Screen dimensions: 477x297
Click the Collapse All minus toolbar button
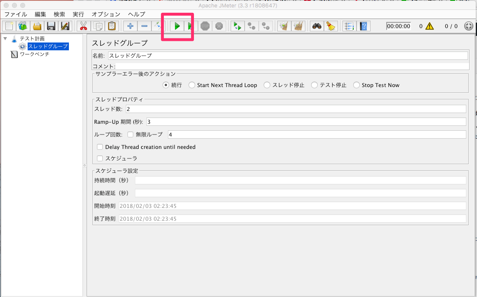(144, 26)
